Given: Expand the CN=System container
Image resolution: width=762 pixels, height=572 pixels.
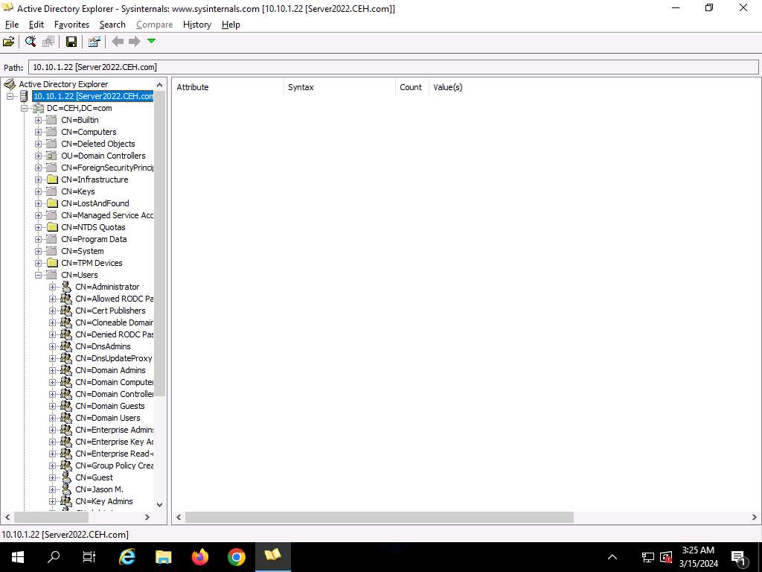Looking at the screenshot, I should pos(39,251).
